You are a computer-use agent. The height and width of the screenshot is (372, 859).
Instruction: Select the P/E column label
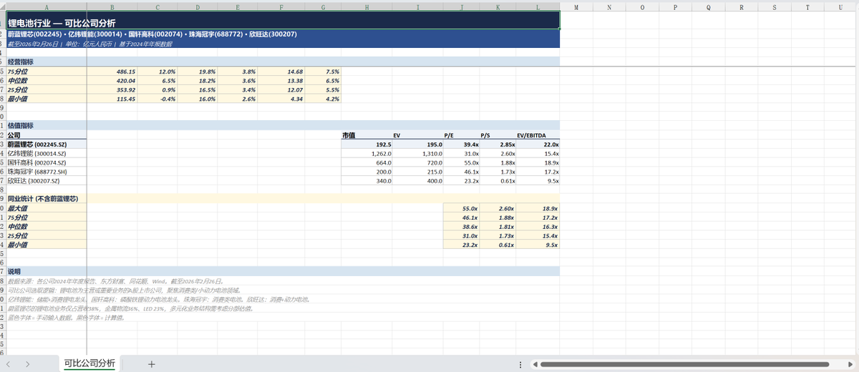[x=462, y=134]
